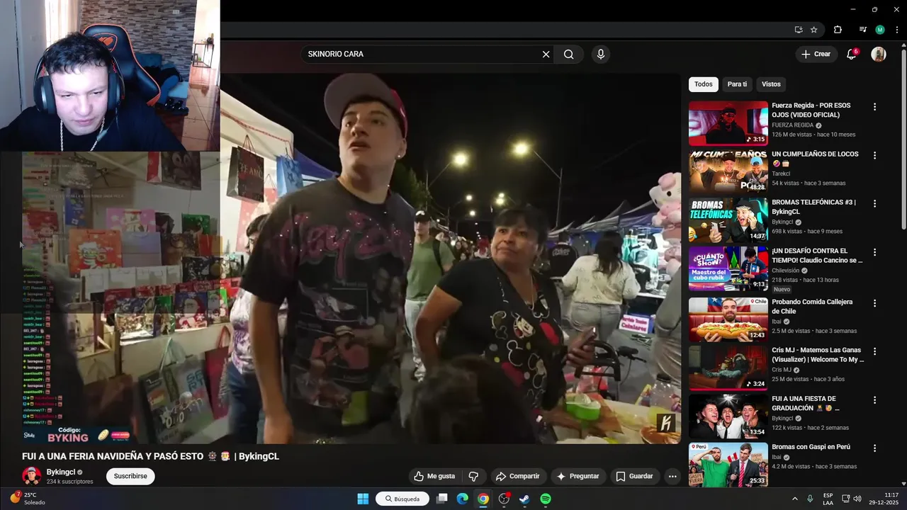Options menu for Cris MJ video
Image resolution: width=907 pixels, height=510 pixels.
click(x=874, y=351)
